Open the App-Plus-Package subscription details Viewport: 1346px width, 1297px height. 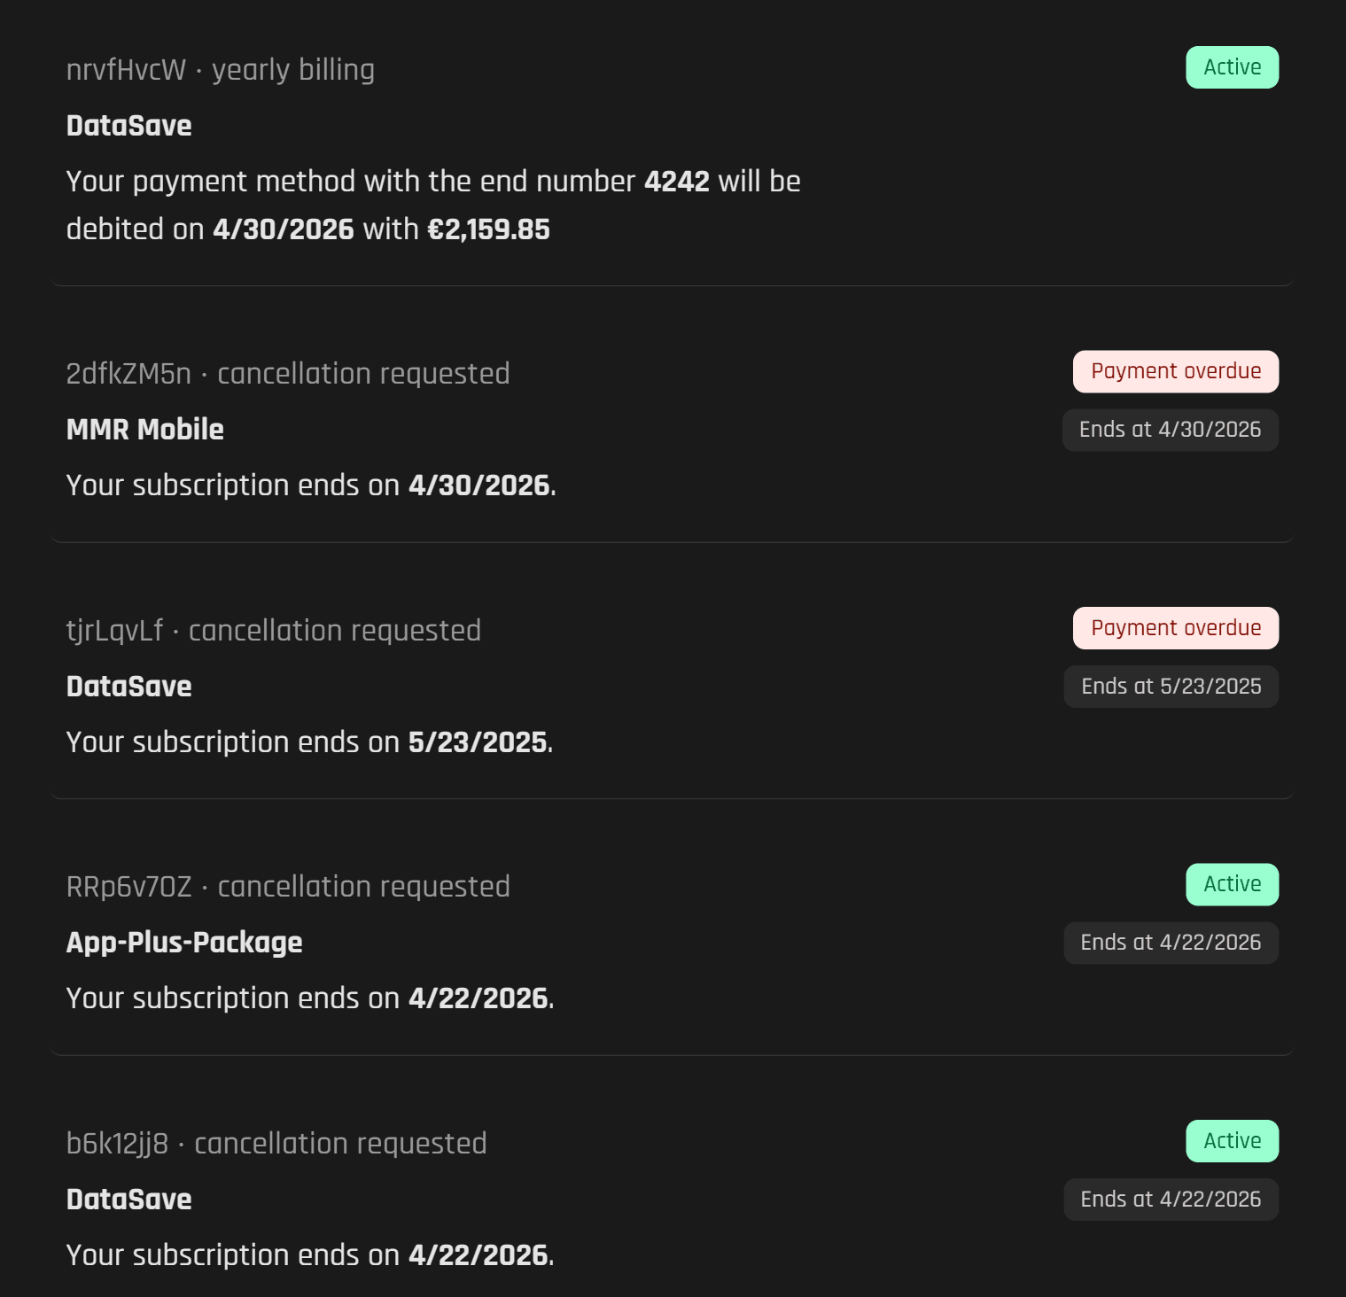(183, 942)
